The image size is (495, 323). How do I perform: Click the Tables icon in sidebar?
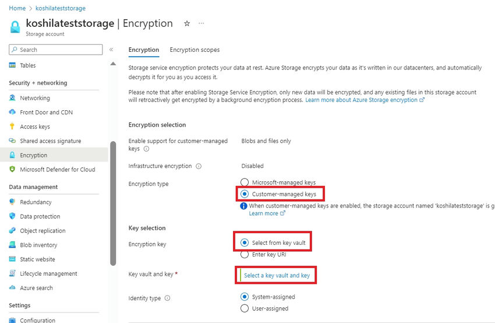pyautogui.click(x=12, y=65)
